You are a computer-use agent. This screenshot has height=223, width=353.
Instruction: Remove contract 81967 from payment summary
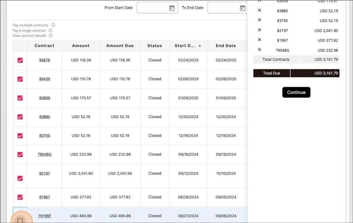pyautogui.click(x=260, y=40)
